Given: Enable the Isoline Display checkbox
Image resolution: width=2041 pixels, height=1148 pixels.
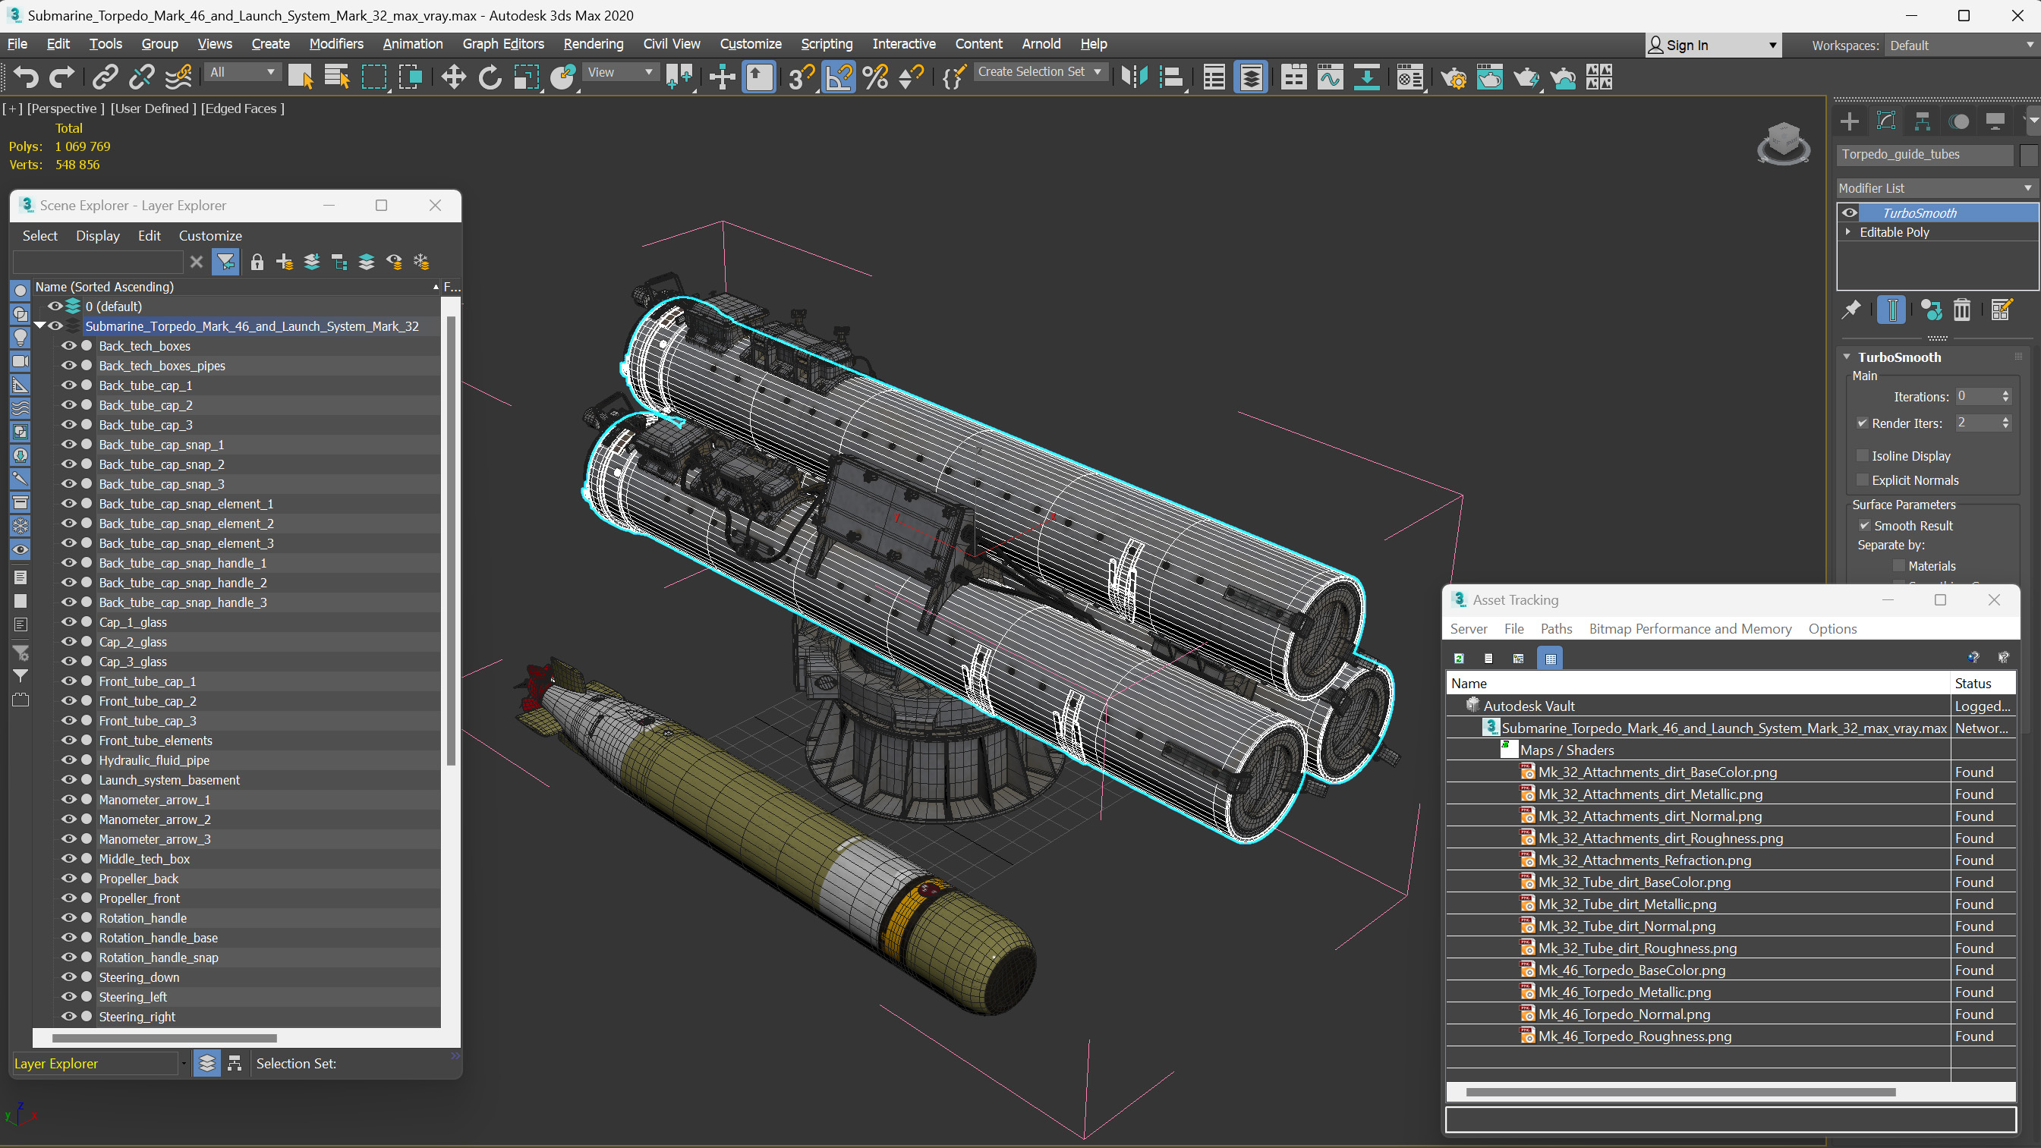Looking at the screenshot, I should [x=1862, y=456].
